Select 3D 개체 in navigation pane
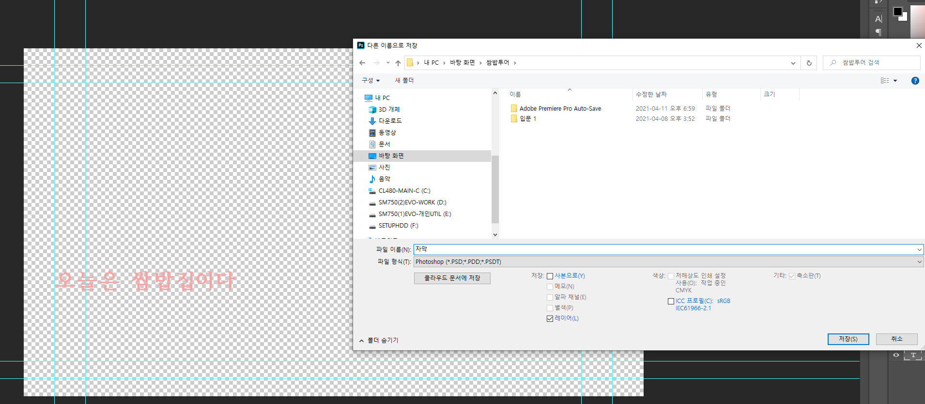This screenshot has height=404, width=925. click(x=389, y=110)
